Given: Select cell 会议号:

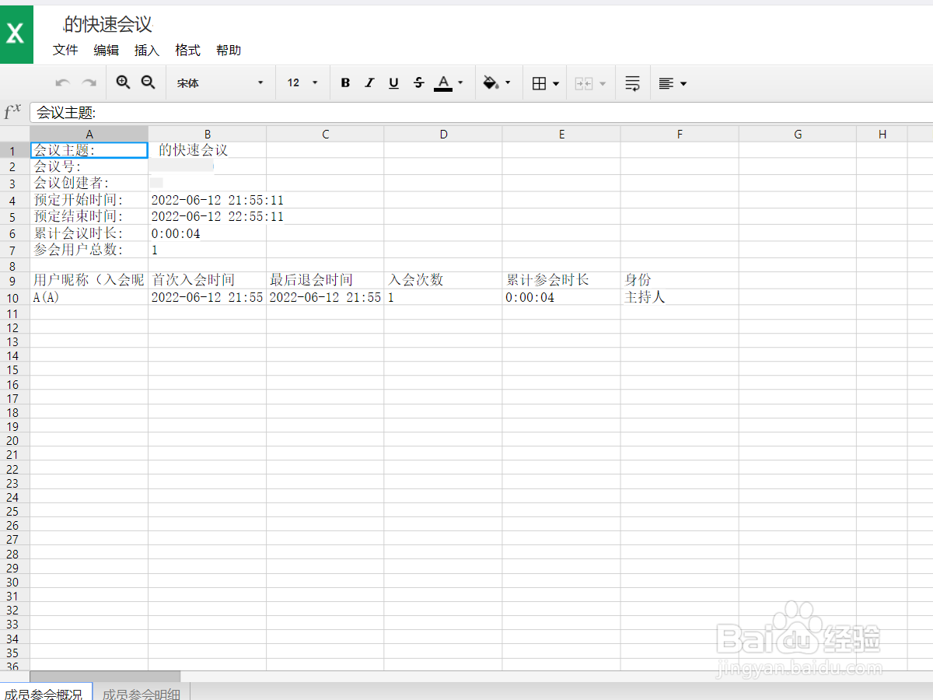Looking at the screenshot, I should [x=89, y=166].
